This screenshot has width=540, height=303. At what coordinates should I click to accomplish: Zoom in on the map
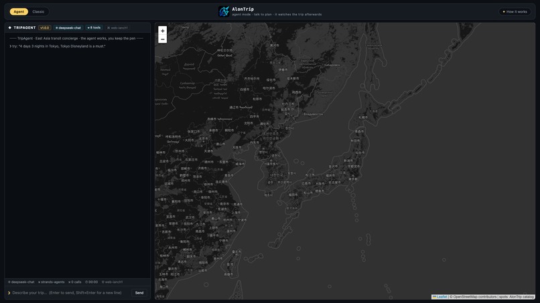(x=163, y=31)
